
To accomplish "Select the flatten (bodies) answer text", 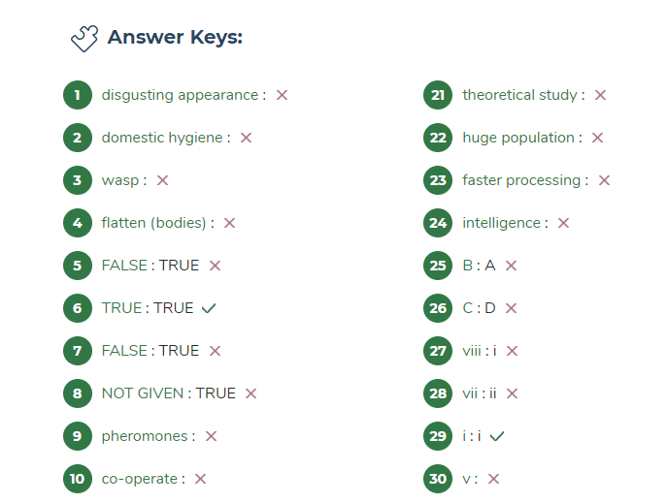I will pos(154,223).
